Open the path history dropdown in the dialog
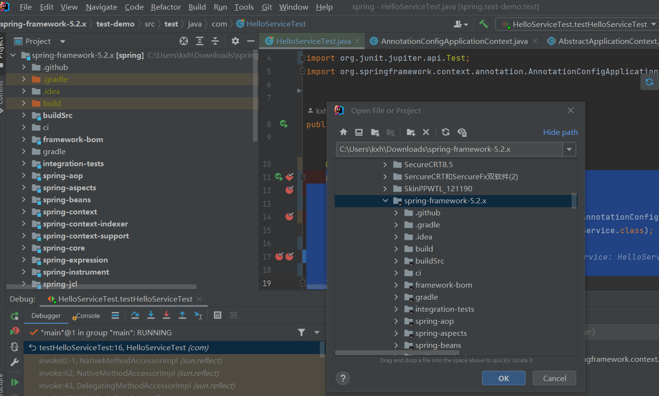Screen dimensions: 659x396 (x=569, y=149)
